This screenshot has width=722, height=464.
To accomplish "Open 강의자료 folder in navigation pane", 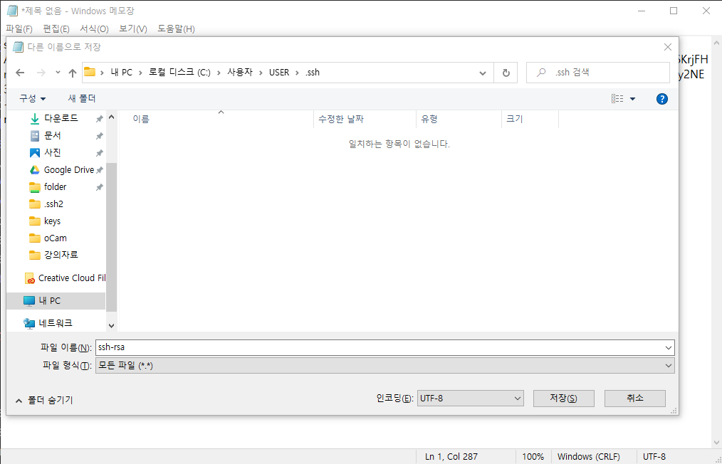I will [61, 255].
